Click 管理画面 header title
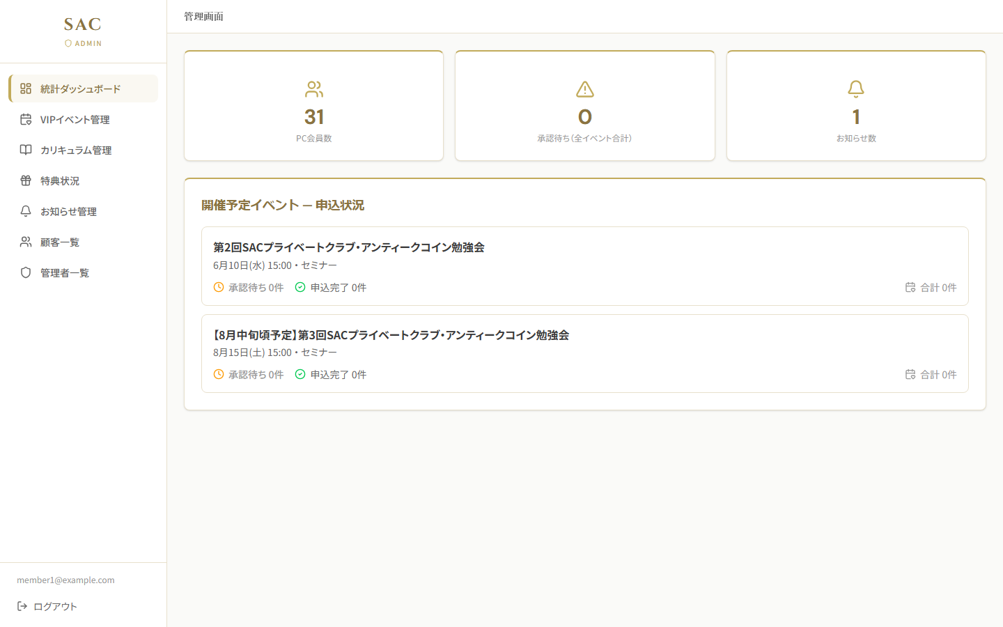1003x627 pixels. 203,17
